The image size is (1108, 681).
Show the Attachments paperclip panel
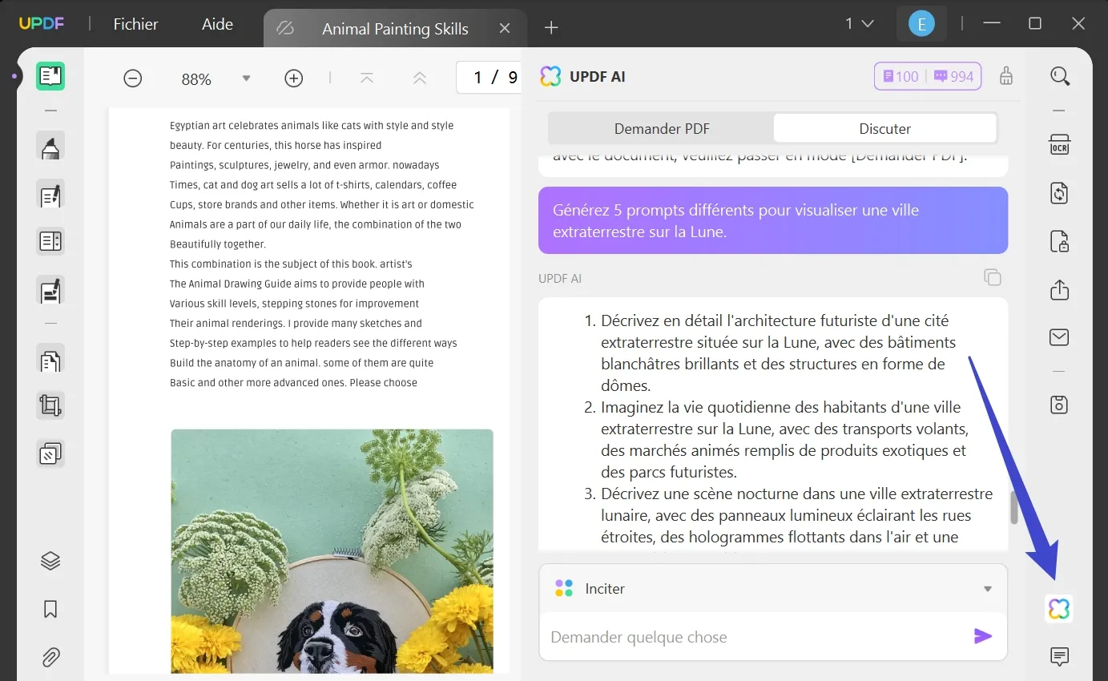pyautogui.click(x=50, y=658)
